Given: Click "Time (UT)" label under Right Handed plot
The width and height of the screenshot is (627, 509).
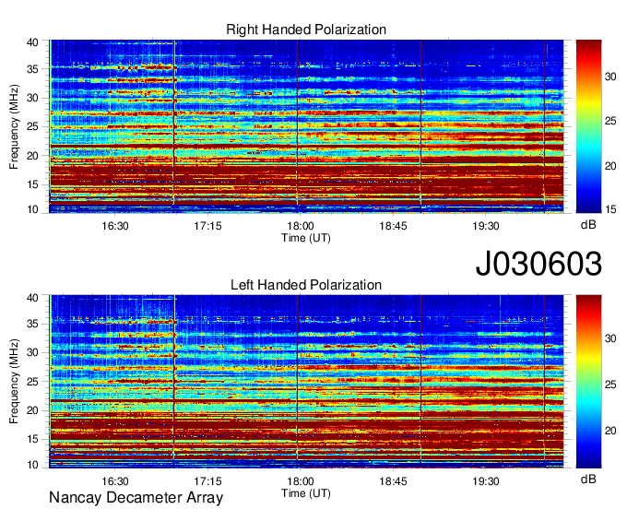Looking at the screenshot, I should click(x=306, y=238).
